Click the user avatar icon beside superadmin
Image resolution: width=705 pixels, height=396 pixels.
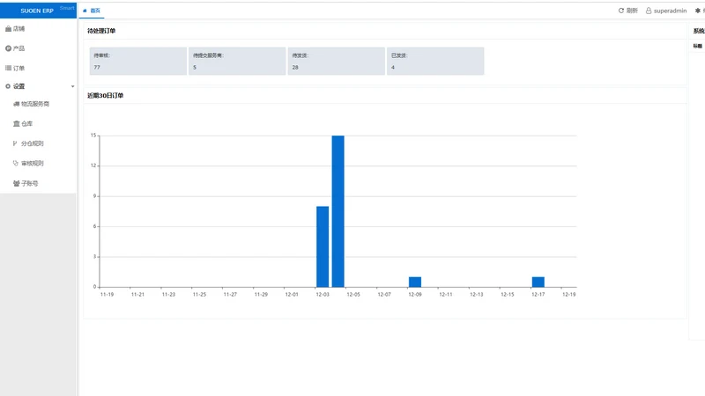(x=649, y=11)
